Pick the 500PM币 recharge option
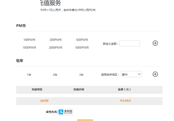The image size is (174, 121). tap(82, 40)
